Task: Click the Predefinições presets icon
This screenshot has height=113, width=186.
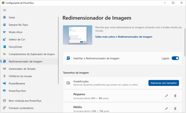Action: (68, 83)
